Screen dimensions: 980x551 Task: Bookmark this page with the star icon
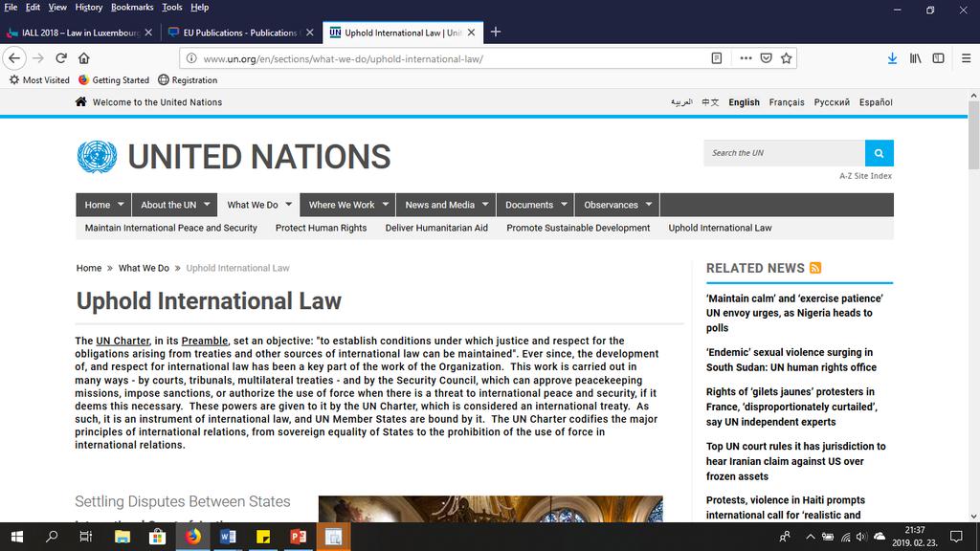click(x=787, y=58)
